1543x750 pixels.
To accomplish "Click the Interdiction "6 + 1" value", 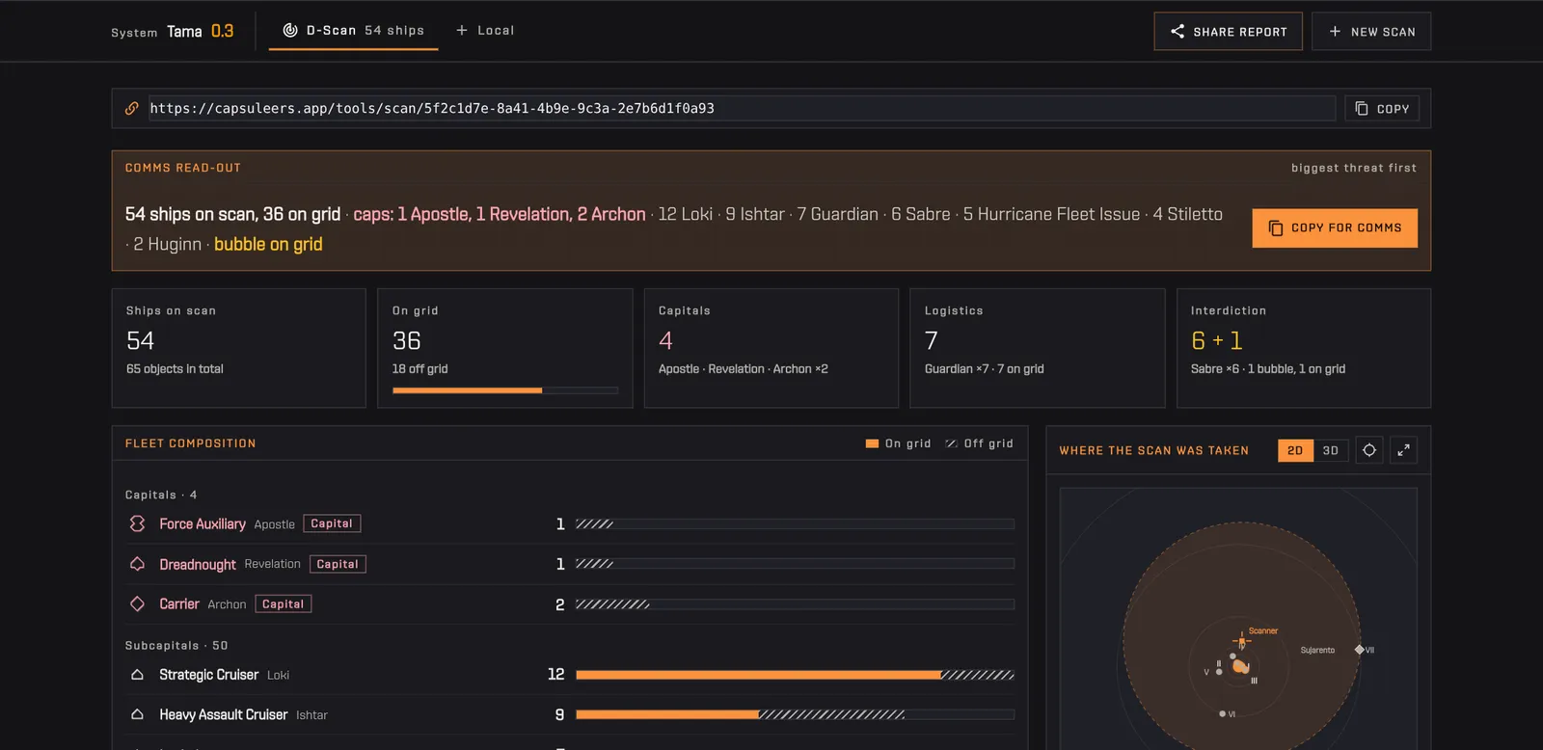I will [1217, 340].
